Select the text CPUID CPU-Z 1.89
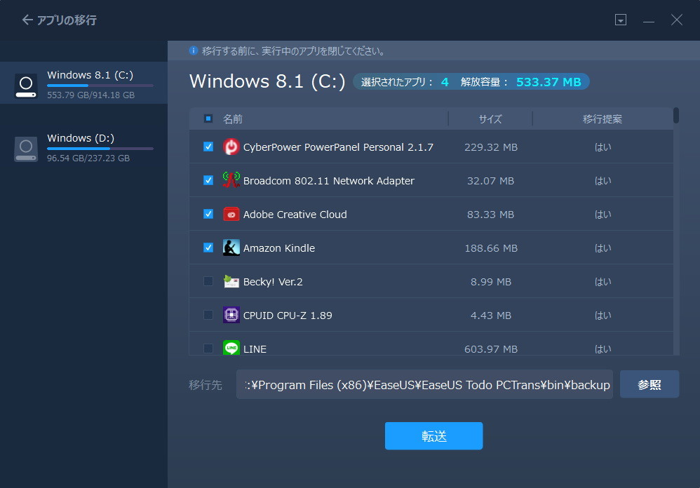 click(288, 316)
